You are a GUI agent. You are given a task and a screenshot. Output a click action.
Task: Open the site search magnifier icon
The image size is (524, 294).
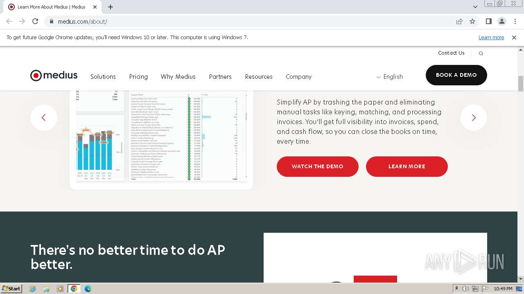tap(481, 53)
